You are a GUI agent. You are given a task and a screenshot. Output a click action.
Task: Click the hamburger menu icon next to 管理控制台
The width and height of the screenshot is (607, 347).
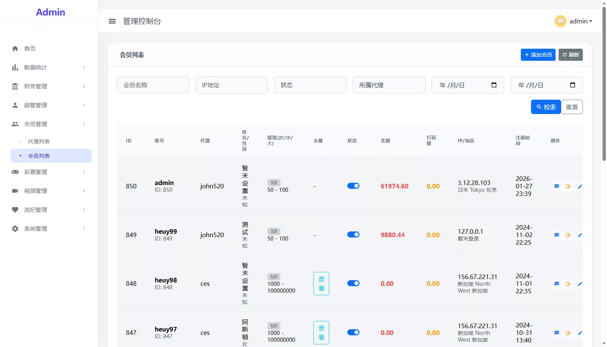pos(112,21)
